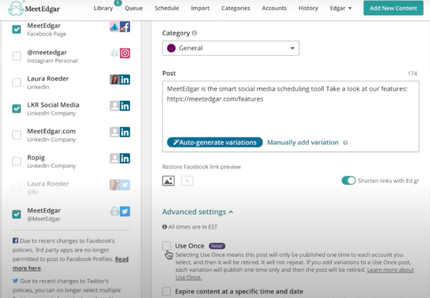Open the Import tab

click(x=200, y=8)
